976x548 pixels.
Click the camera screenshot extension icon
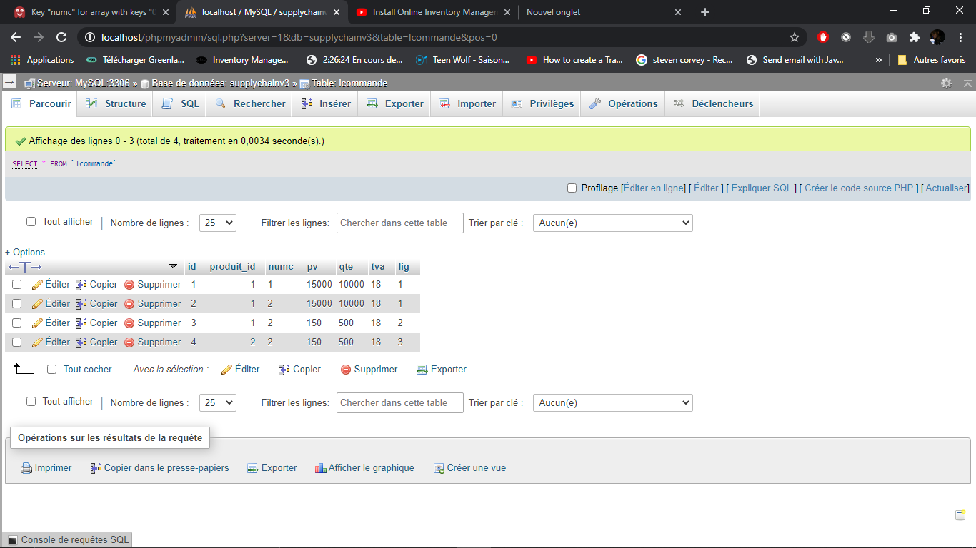pyautogui.click(x=891, y=37)
